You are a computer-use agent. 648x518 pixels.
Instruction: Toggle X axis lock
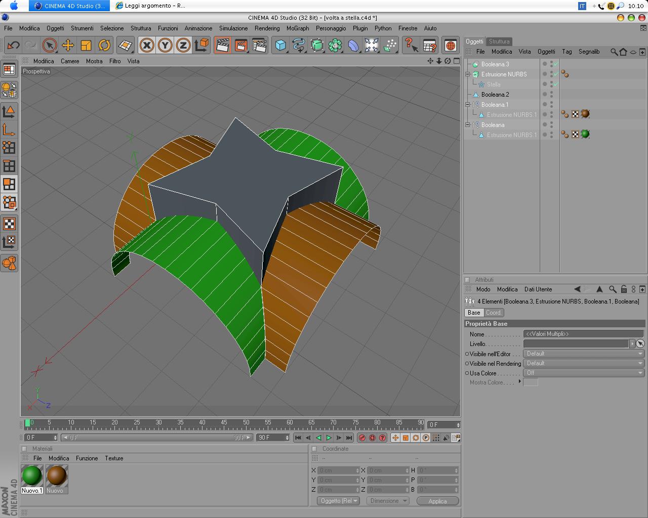point(147,46)
